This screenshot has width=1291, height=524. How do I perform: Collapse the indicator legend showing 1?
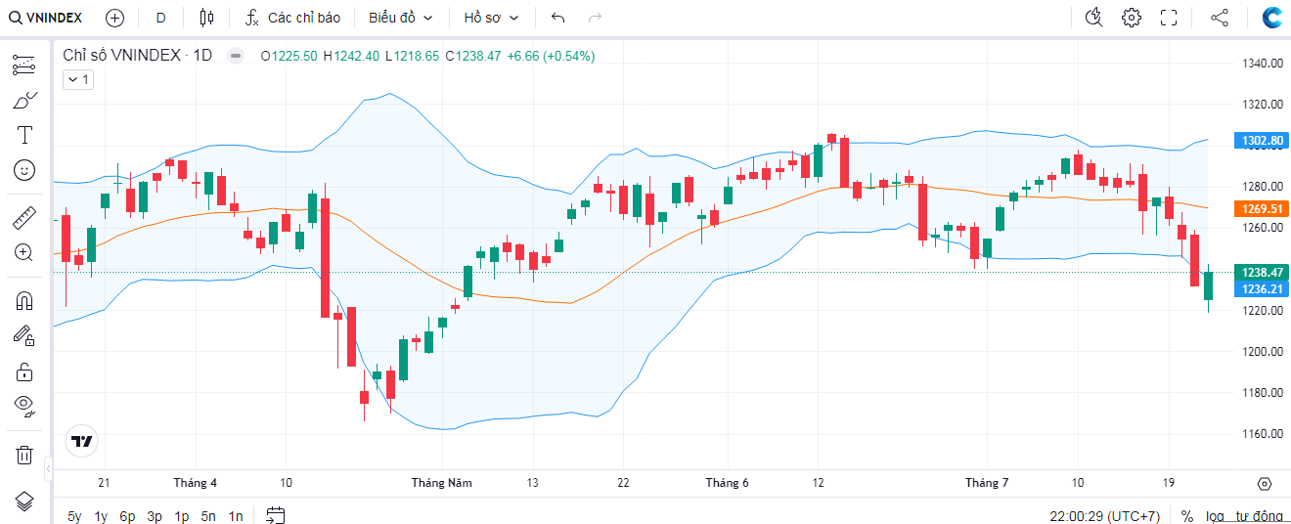(77, 79)
